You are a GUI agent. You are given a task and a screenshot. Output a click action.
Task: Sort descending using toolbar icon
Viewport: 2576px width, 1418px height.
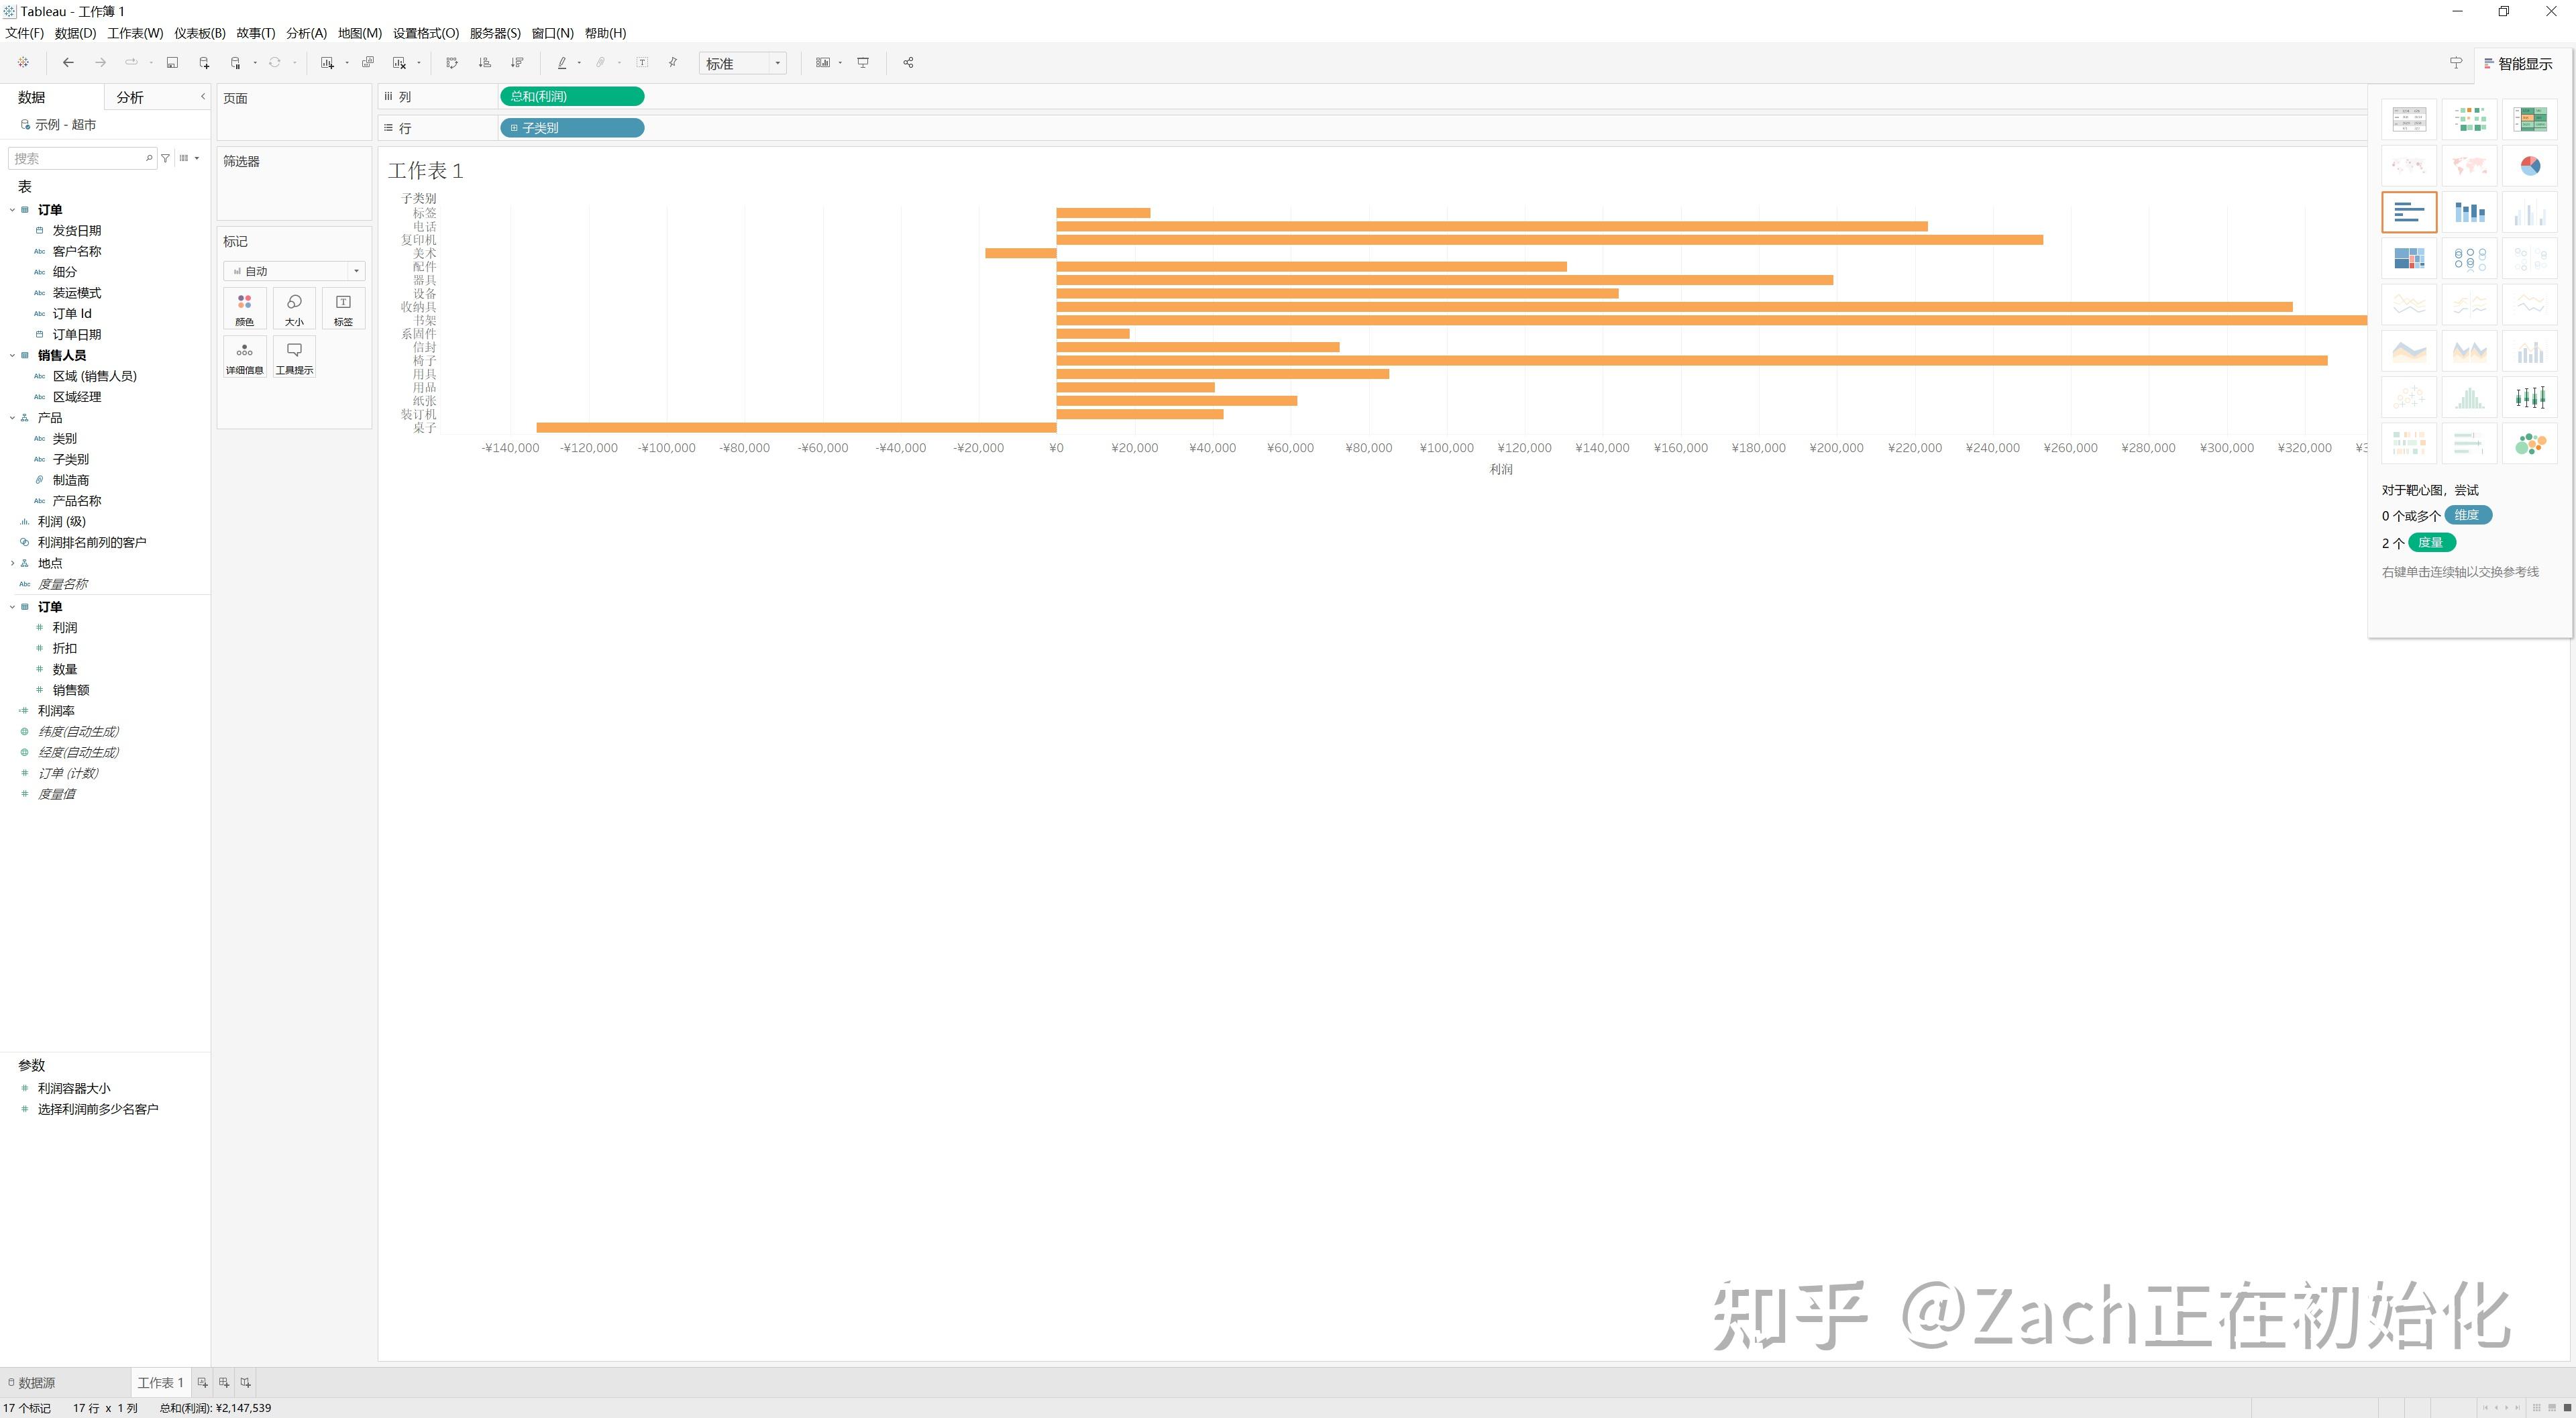(x=517, y=63)
